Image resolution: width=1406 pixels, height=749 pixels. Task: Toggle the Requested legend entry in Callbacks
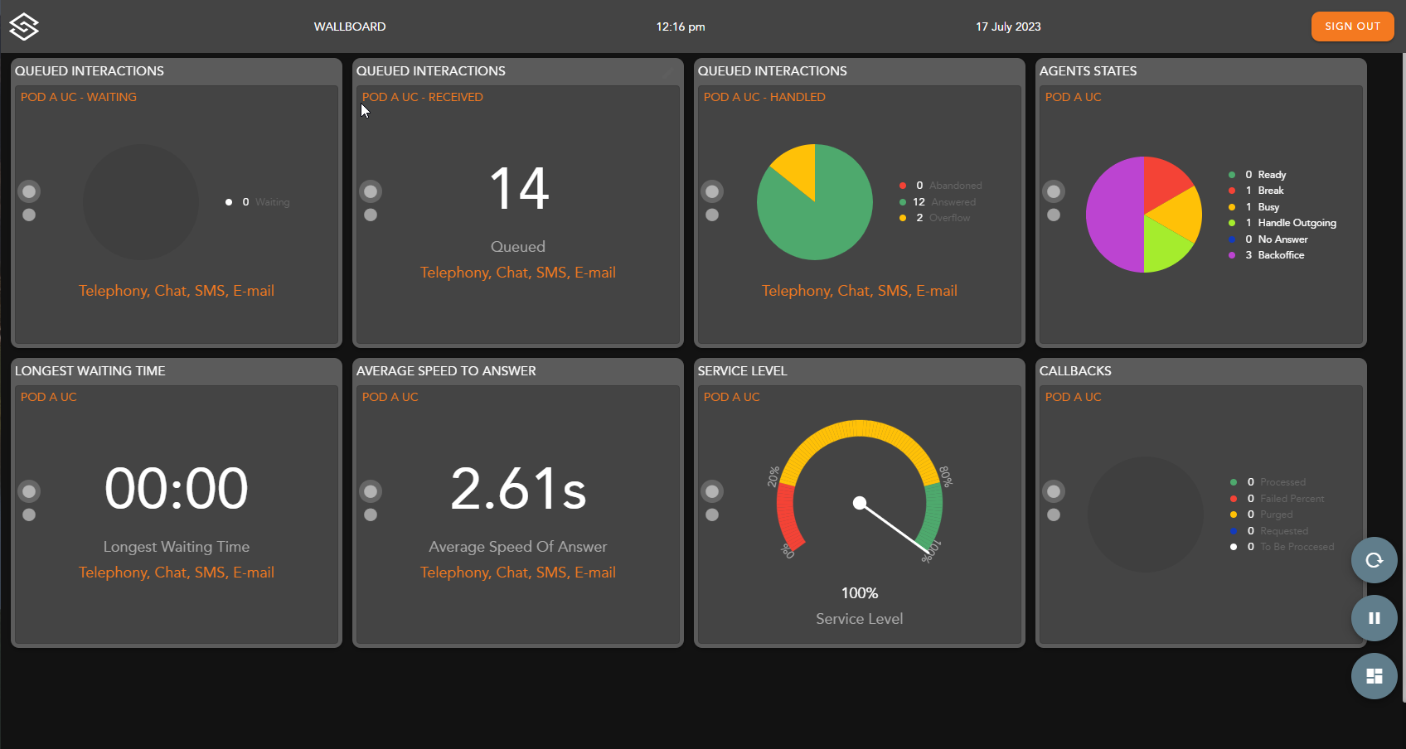pos(1269,531)
